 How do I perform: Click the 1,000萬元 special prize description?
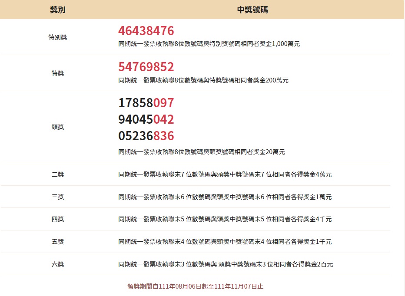[x=209, y=44]
